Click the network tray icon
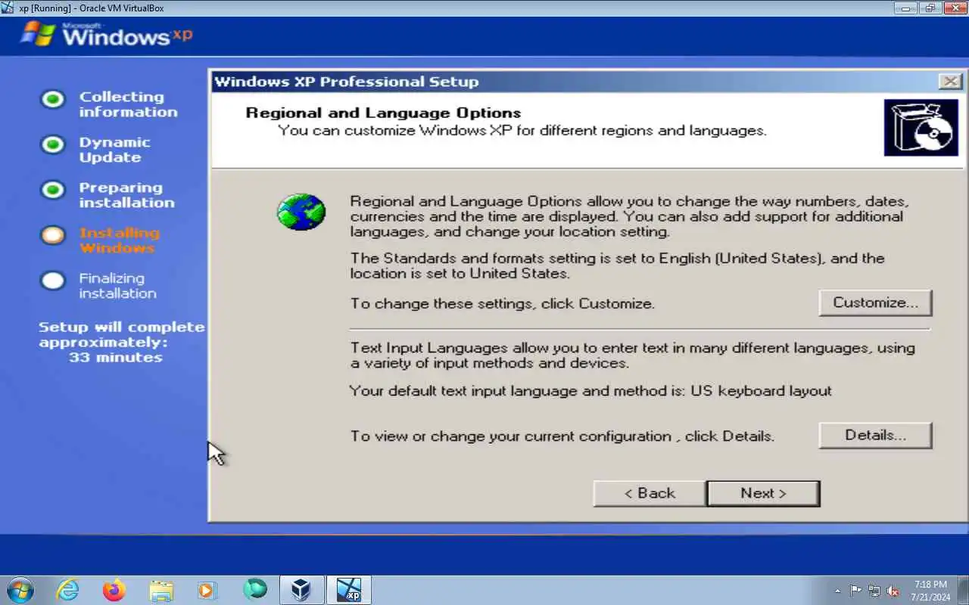 (x=874, y=591)
